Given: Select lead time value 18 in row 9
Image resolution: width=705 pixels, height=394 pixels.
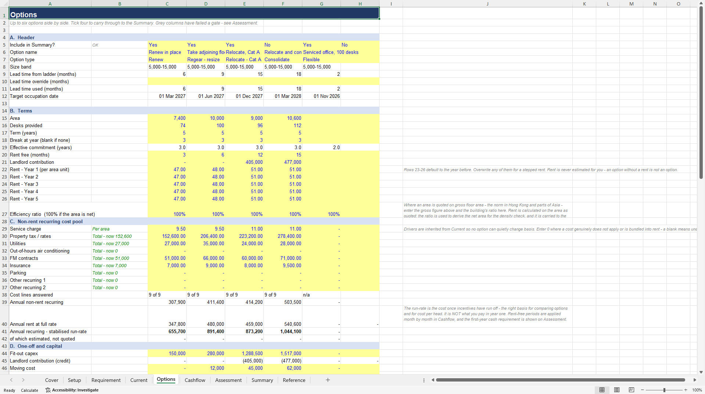Looking at the screenshot, I should 283,74.
